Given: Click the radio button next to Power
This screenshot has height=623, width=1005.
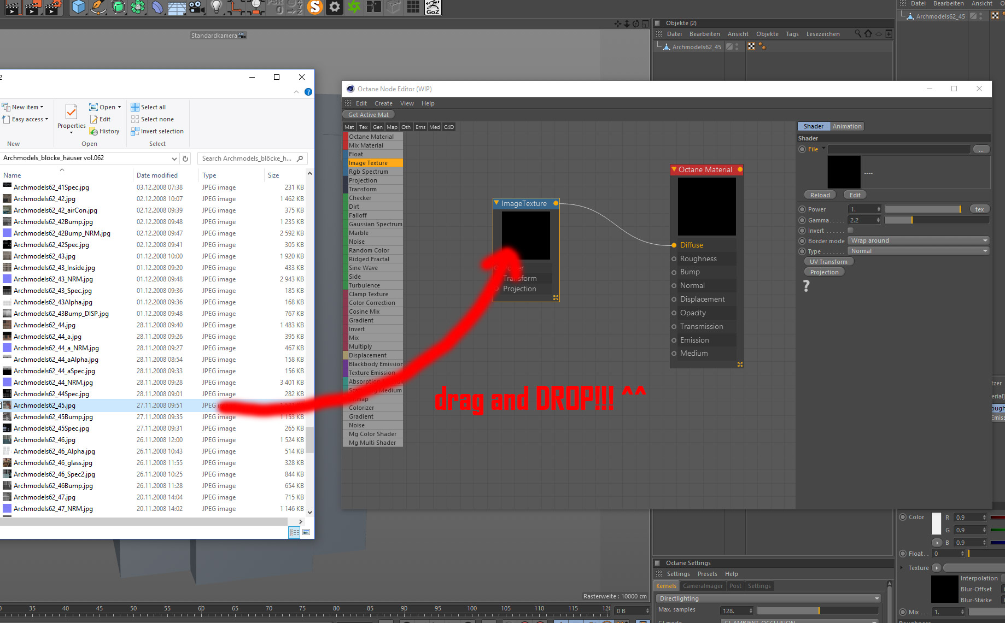Looking at the screenshot, I should point(802,209).
